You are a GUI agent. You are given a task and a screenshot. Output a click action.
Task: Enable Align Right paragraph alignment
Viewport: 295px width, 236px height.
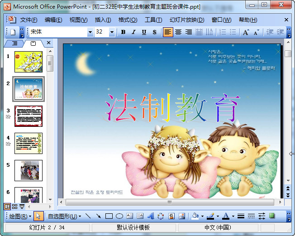(189, 32)
